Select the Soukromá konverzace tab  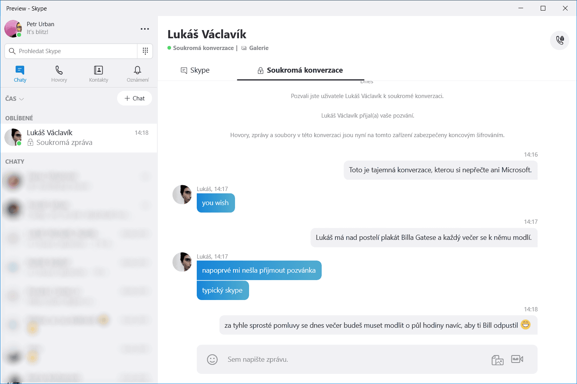(x=300, y=70)
